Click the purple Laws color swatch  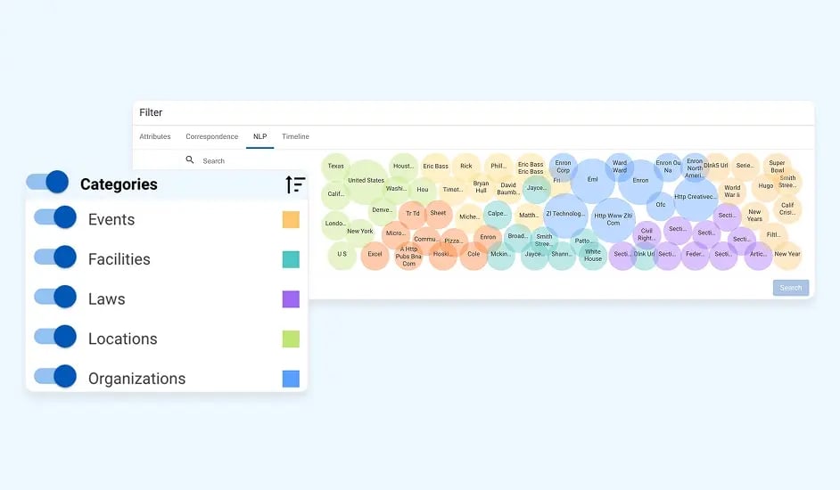point(291,299)
